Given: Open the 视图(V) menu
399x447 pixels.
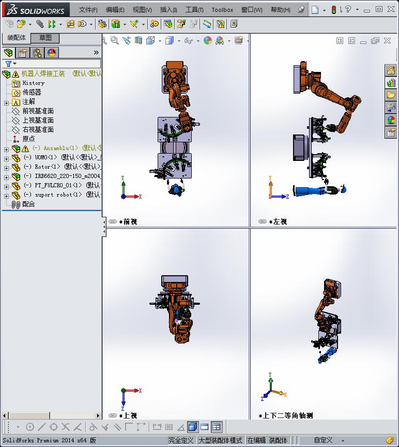Looking at the screenshot, I should [142, 10].
